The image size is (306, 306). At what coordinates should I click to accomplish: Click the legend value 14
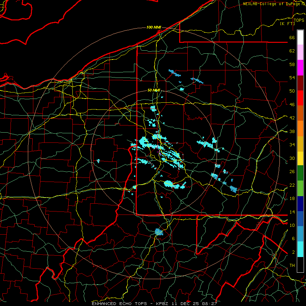[x=292, y=212]
